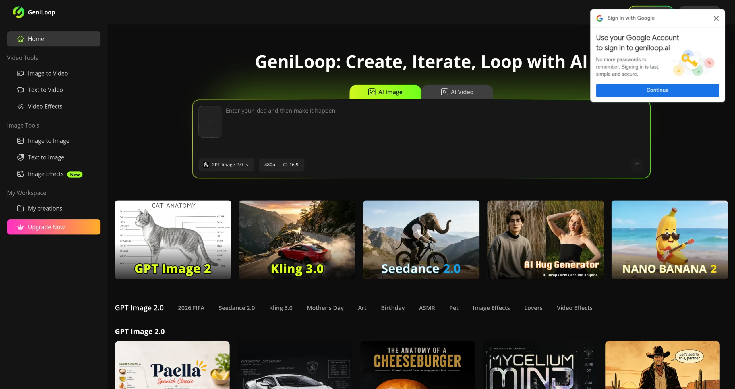Image resolution: width=735 pixels, height=389 pixels.
Task: Click the Text to Video icon
Action: point(20,90)
